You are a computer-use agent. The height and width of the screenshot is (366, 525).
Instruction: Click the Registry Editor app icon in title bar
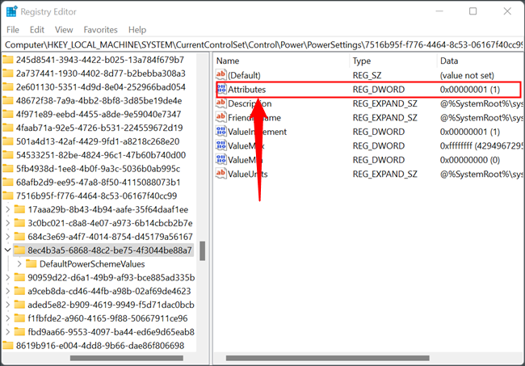click(11, 11)
